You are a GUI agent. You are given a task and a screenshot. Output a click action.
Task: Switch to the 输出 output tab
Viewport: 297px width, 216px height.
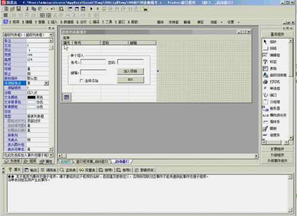click(x=31, y=170)
